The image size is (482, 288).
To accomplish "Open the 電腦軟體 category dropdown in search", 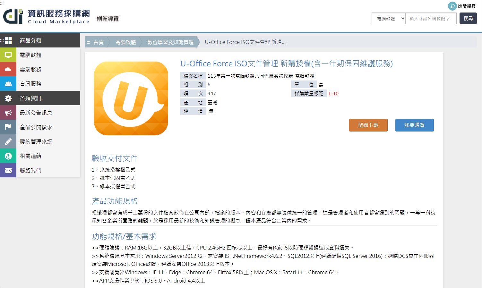I will (389, 19).
